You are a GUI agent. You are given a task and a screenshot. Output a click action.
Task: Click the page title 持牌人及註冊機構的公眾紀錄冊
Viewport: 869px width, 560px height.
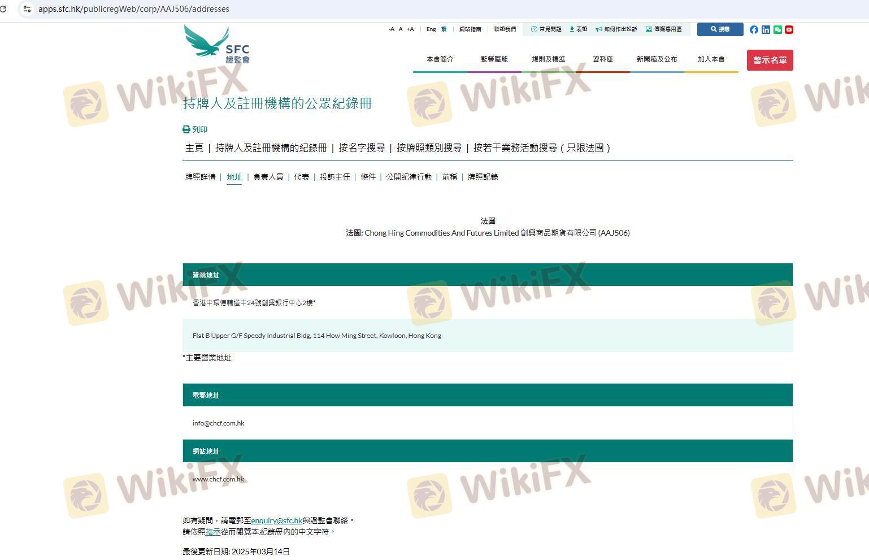277,103
